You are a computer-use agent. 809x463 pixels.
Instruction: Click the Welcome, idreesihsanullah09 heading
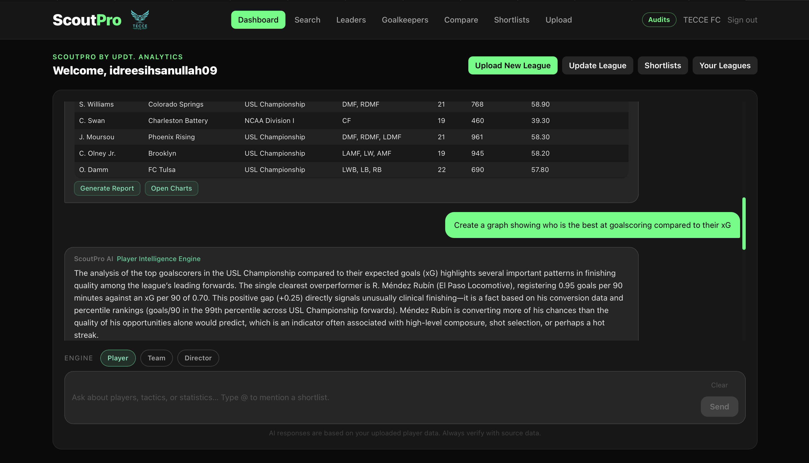(135, 70)
